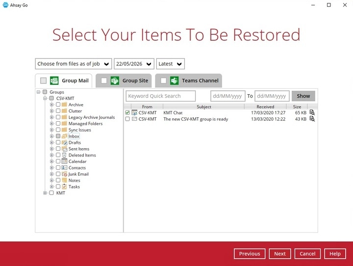Check the new CSV-KMT group ready message
This screenshot has width=353, height=266.
coord(127,119)
